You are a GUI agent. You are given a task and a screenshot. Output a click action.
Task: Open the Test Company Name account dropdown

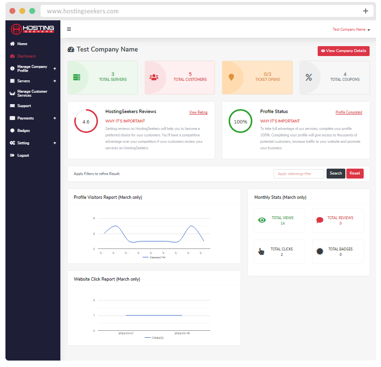pyautogui.click(x=351, y=29)
